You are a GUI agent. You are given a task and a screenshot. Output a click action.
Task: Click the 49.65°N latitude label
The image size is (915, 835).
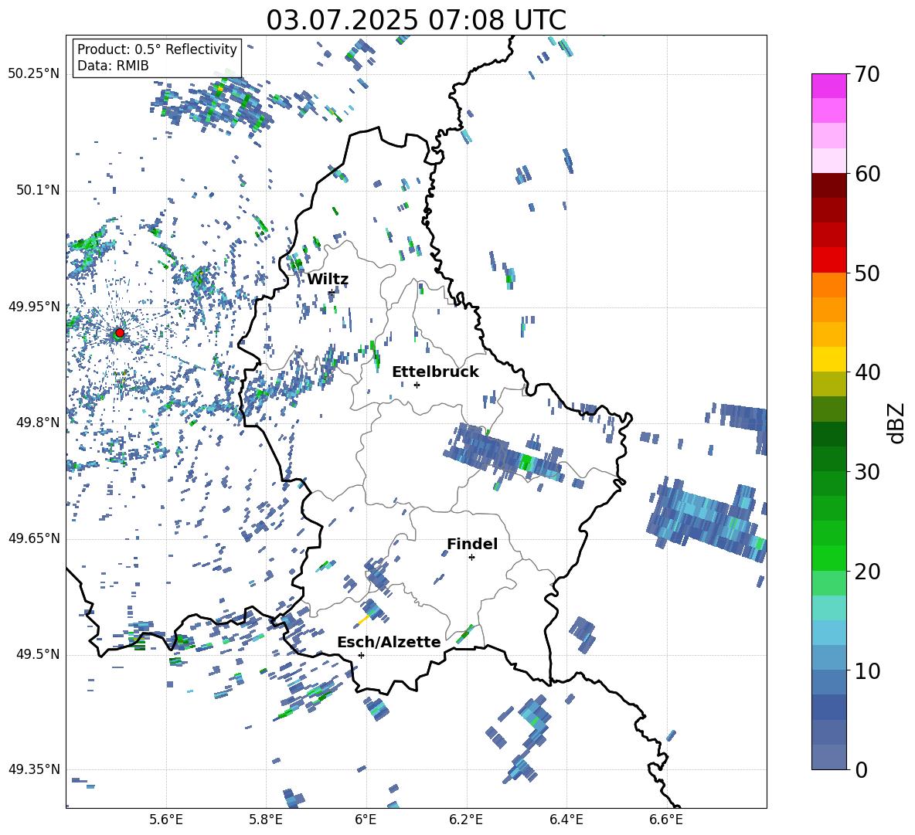click(x=34, y=538)
